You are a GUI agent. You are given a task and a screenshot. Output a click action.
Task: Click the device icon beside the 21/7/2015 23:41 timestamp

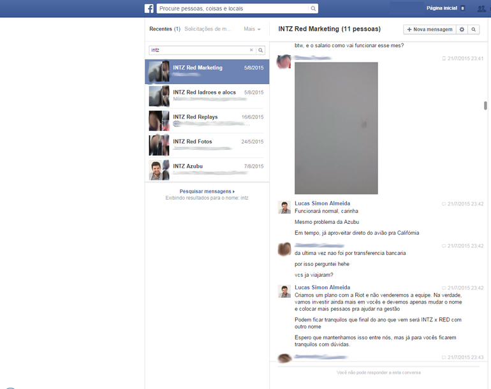click(x=444, y=59)
